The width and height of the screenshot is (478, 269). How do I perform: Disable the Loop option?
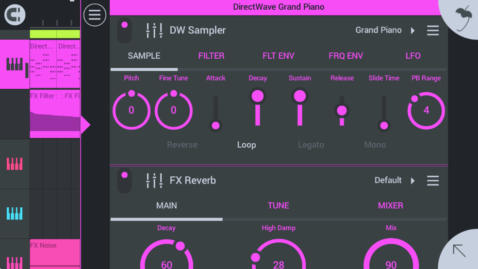(247, 145)
